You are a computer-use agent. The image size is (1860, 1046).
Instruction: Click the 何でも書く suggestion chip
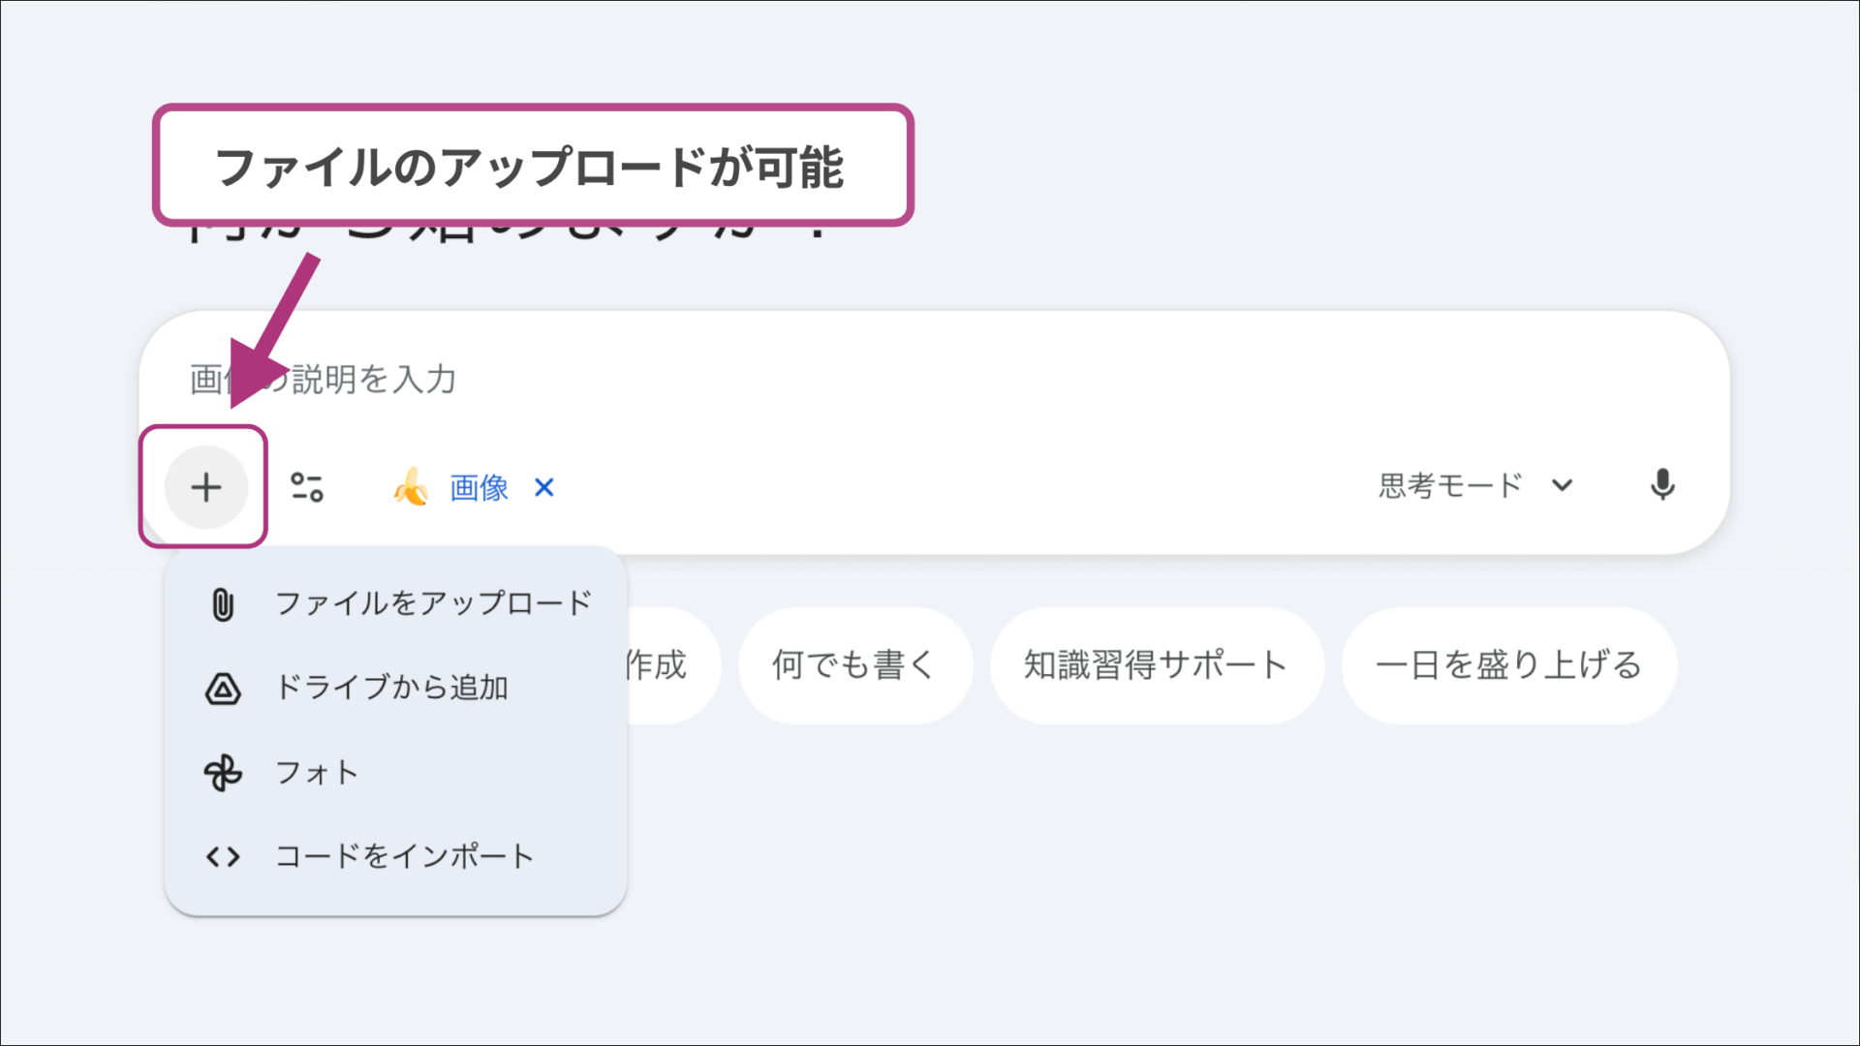click(853, 664)
